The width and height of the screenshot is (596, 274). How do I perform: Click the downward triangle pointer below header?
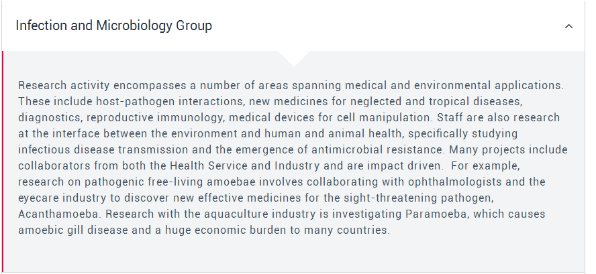[x=294, y=58]
